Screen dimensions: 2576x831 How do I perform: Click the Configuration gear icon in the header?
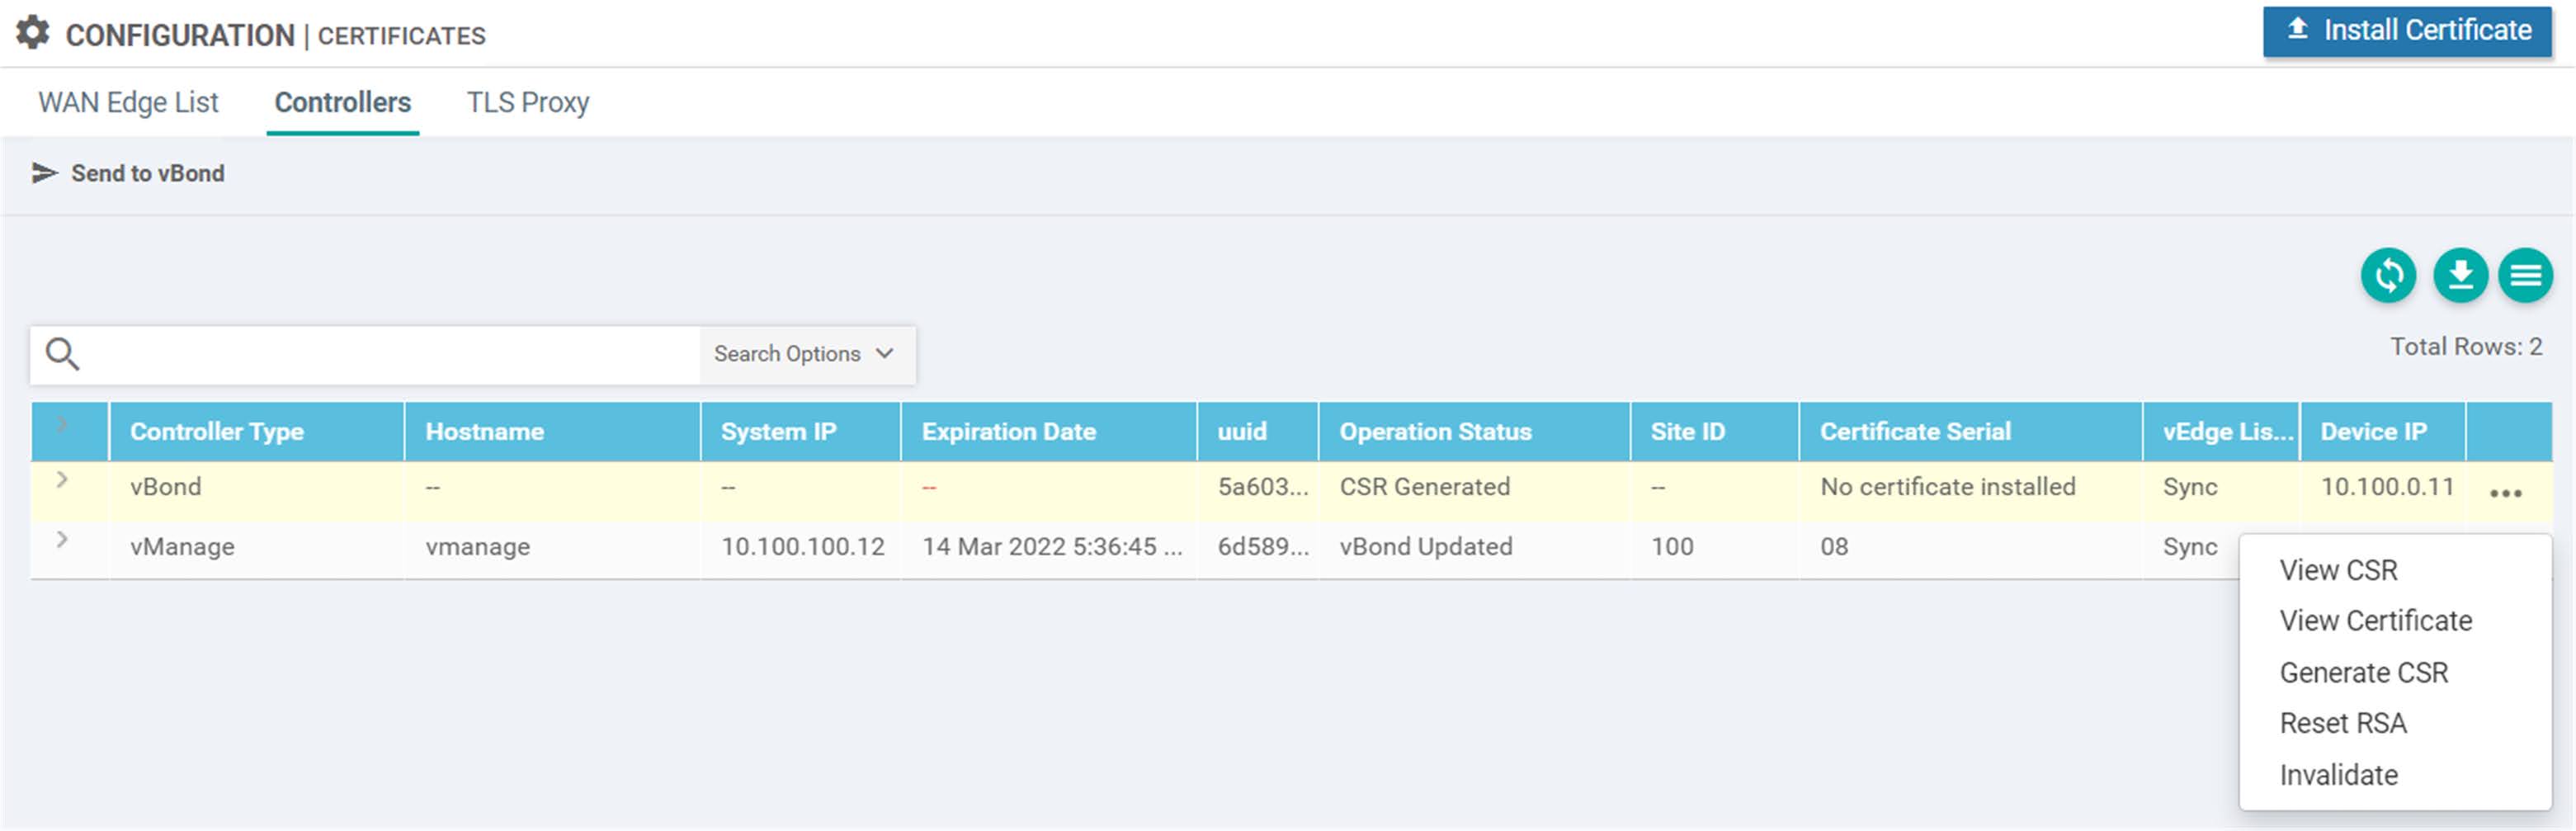(31, 32)
